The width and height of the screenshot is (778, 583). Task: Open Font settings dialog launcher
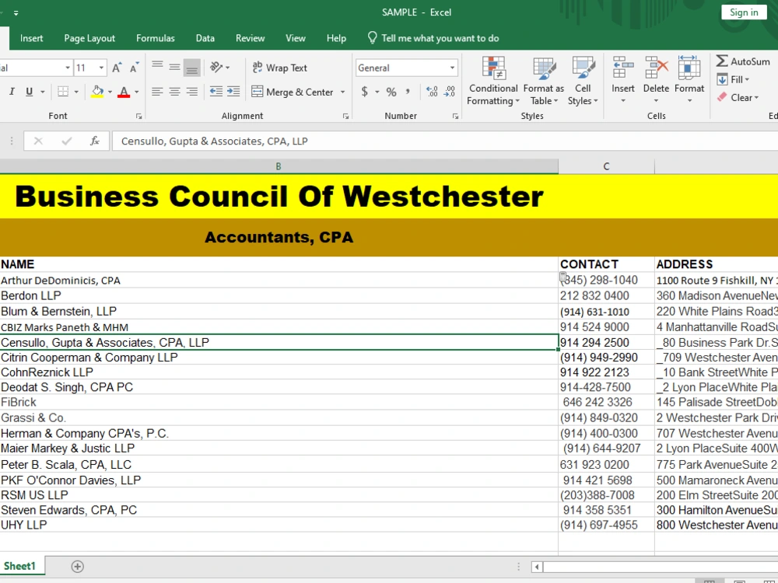click(139, 116)
